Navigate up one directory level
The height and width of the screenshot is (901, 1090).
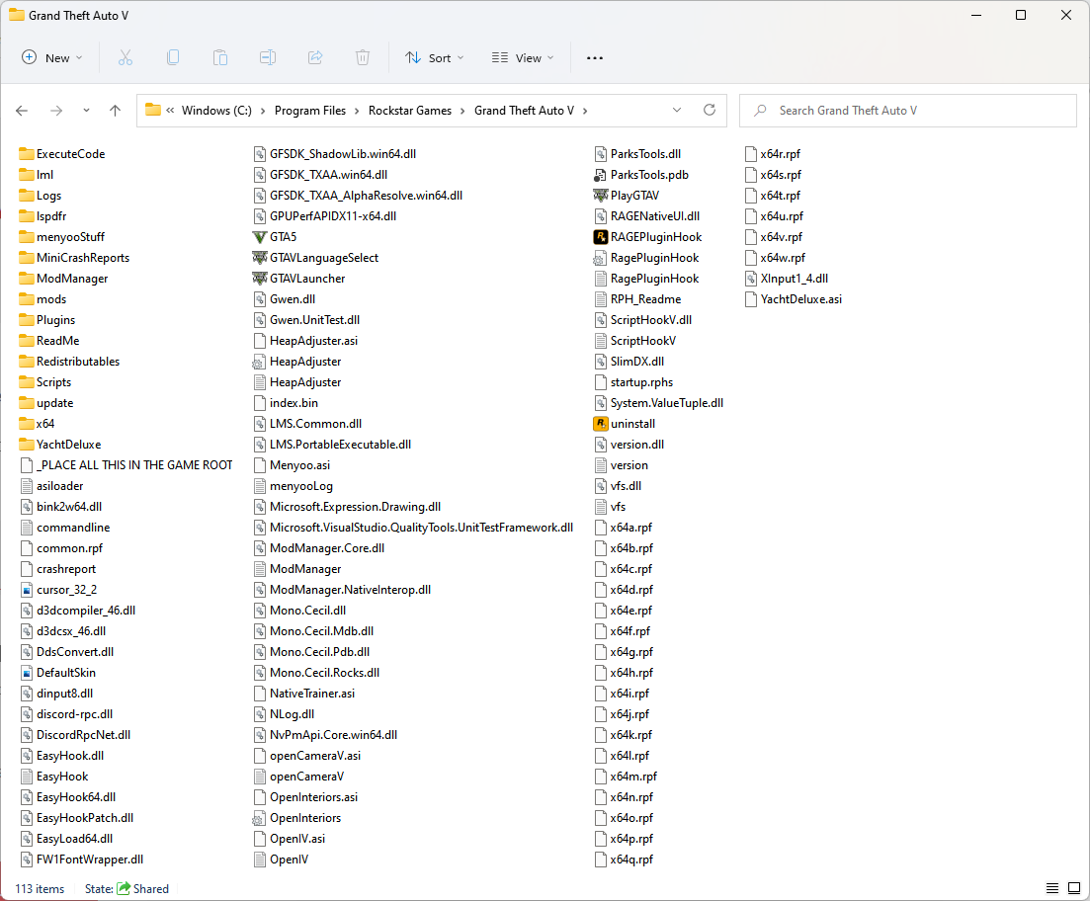pyautogui.click(x=115, y=111)
